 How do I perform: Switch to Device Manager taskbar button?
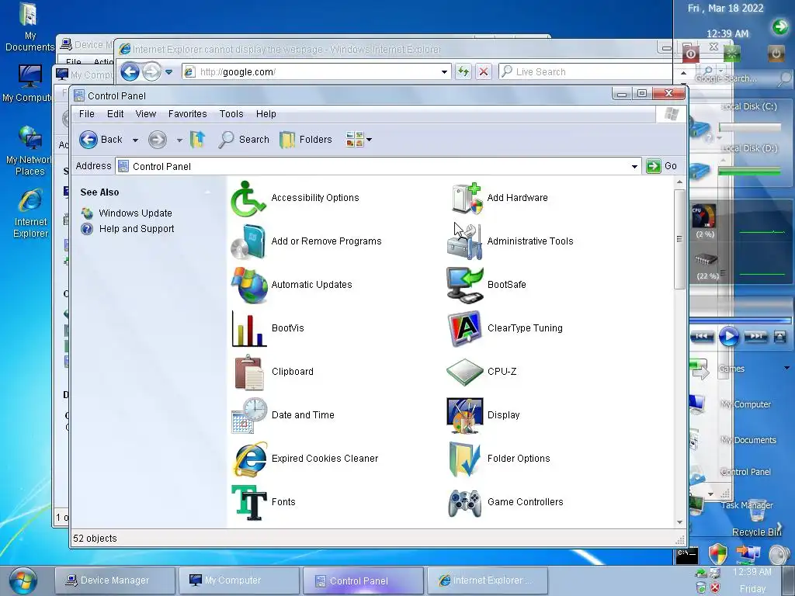click(x=115, y=580)
